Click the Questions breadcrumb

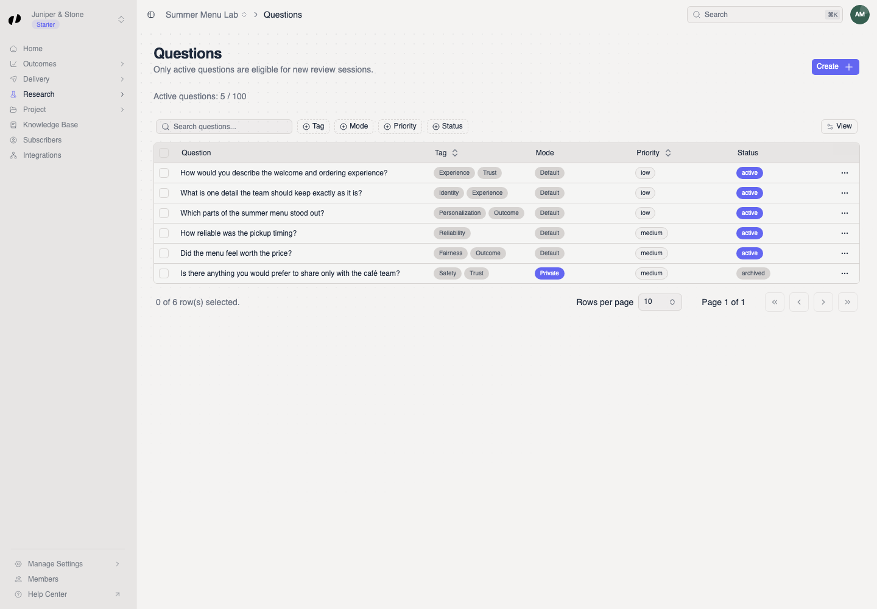click(283, 15)
